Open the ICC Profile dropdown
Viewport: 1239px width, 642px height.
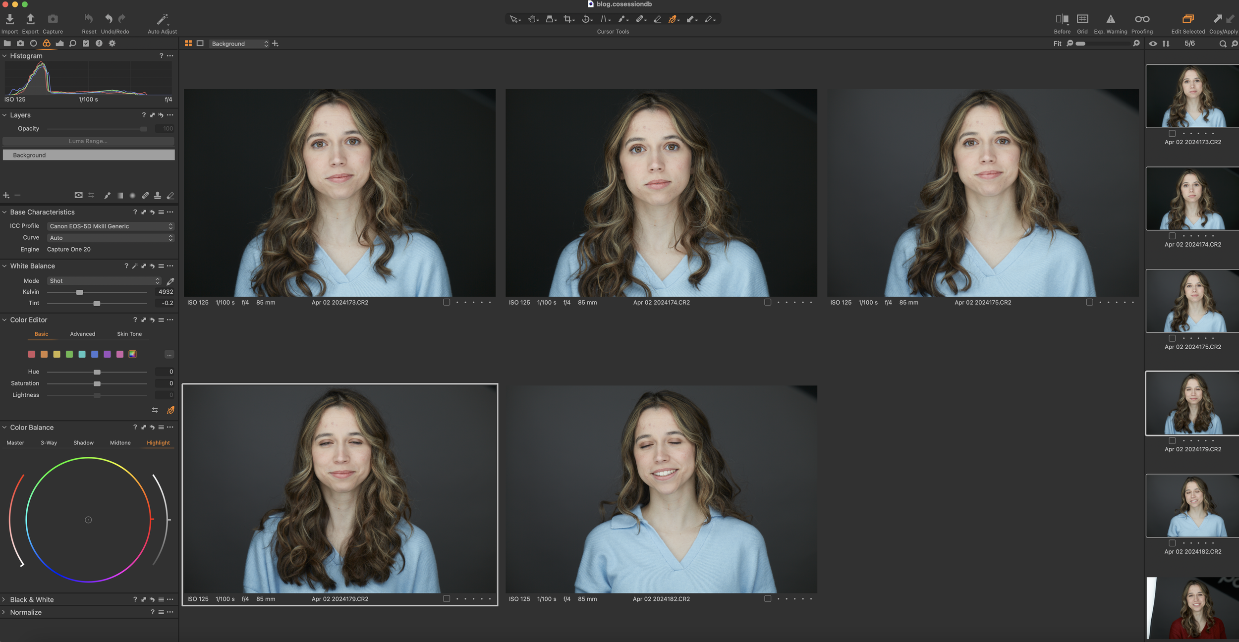tap(110, 226)
